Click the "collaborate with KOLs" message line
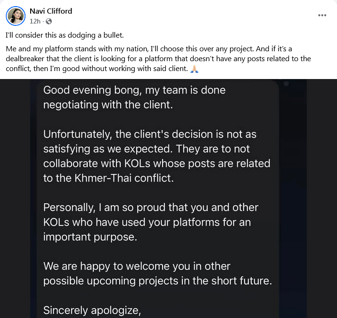The image size is (337, 318). click(x=156, y=163)
